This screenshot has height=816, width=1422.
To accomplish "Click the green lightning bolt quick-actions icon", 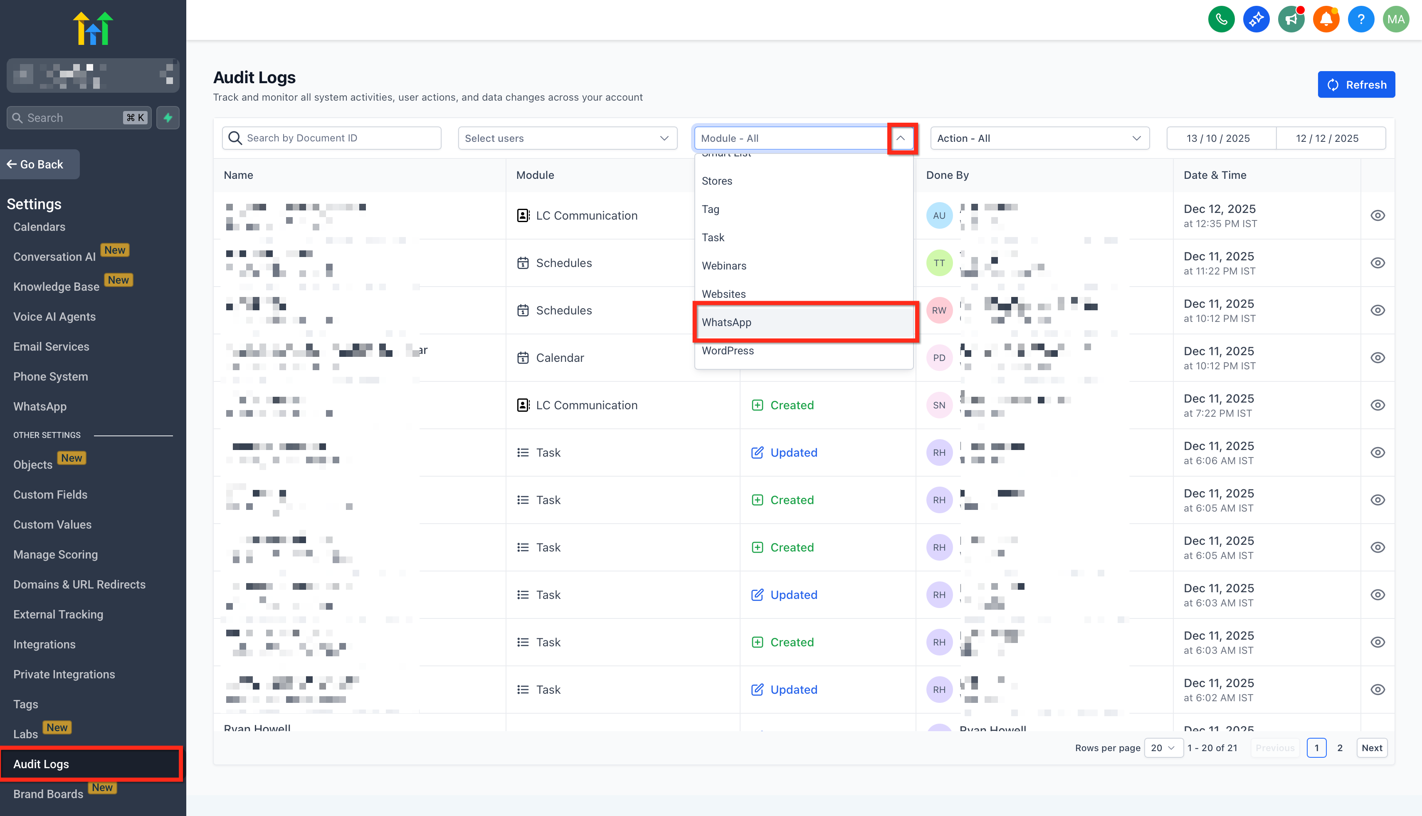I will 168,118.
